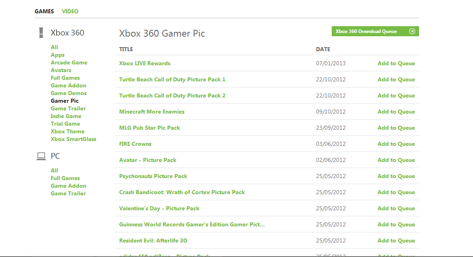Image resolution: width=473 pixels, height=257 pixels.
Task: Open Arcade Game category in sidebar
Action: click(x=69, y=62)
